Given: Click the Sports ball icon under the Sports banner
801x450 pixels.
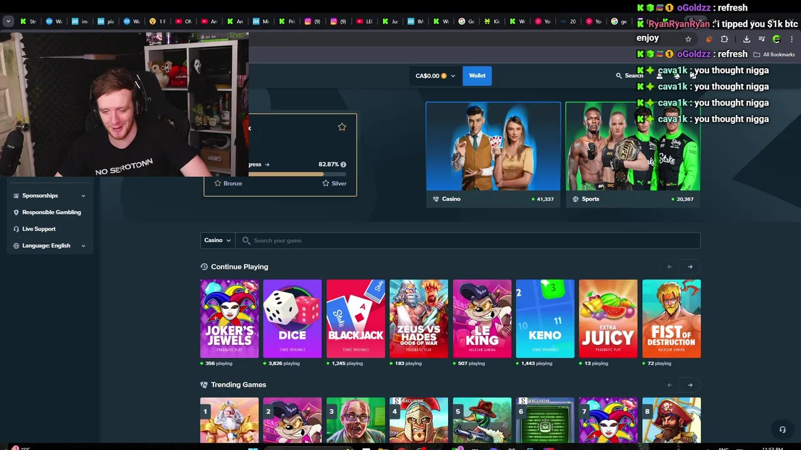Looking at the screenshot, I should click(576, 199).
